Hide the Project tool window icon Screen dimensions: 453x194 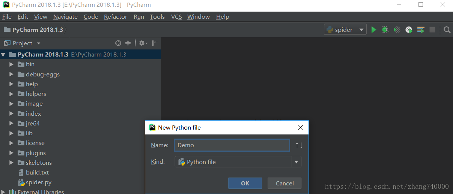point(155,43)
